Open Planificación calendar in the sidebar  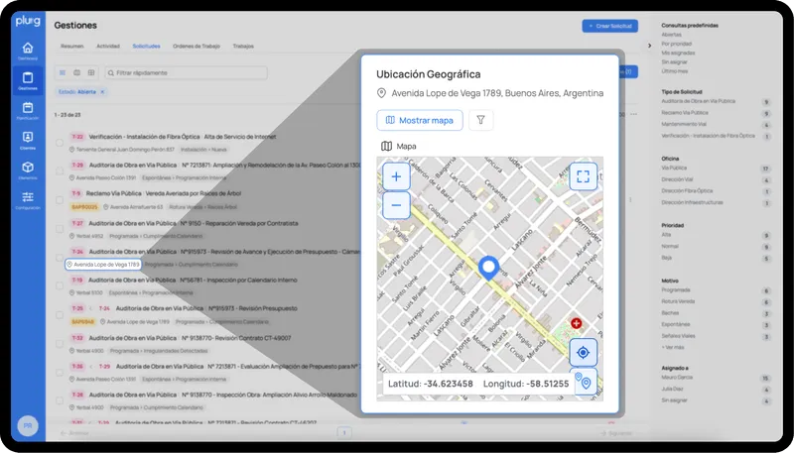(28, 111)
